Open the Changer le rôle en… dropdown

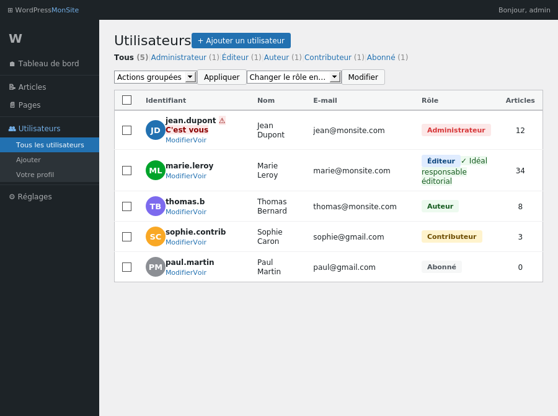tap(294, 77)
